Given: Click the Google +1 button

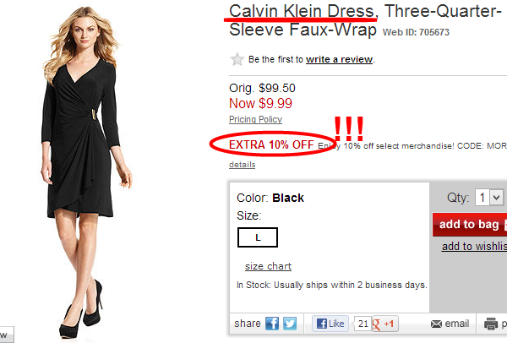Looking at the screenshot, I should [385, 324].
